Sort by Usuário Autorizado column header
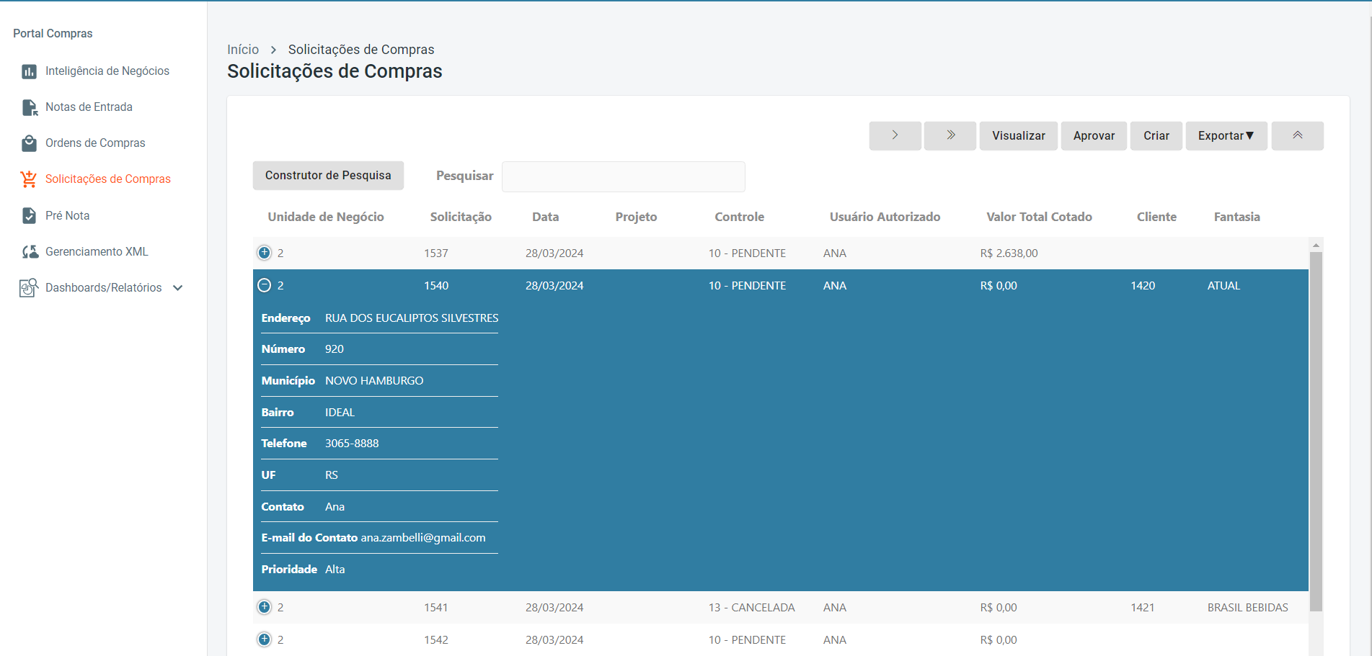The width and height of the screenshot is (1372, 656). point(885,217)
